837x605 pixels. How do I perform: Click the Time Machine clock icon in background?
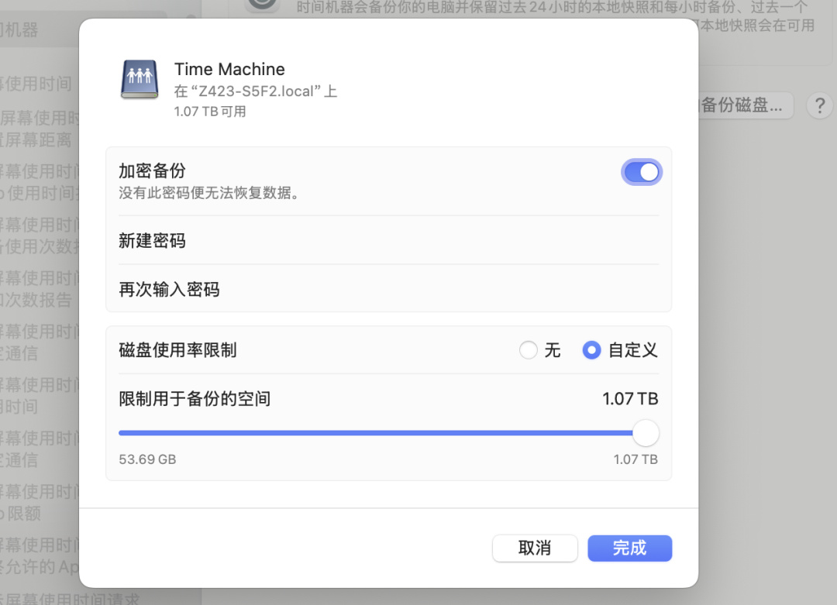(263, 5)
